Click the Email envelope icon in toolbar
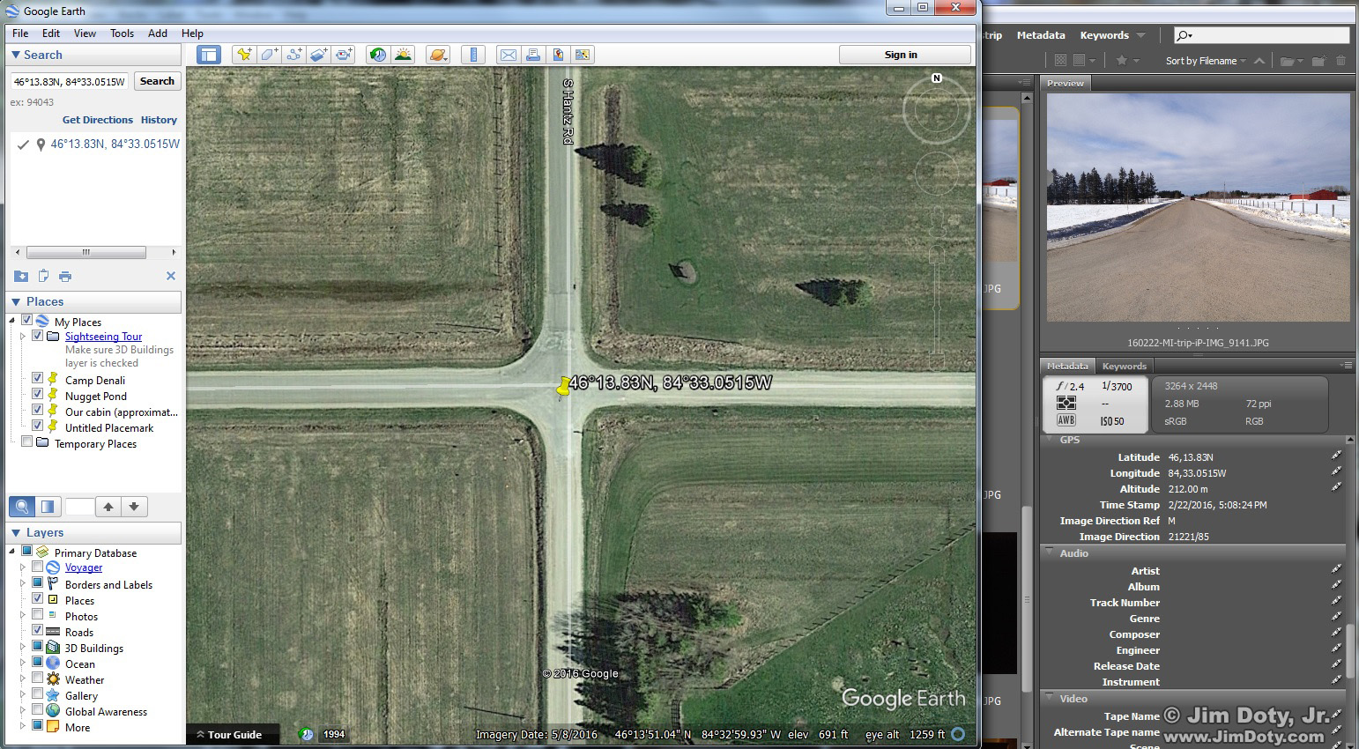Screen dimensions: 1359x749 coord(509,55)
